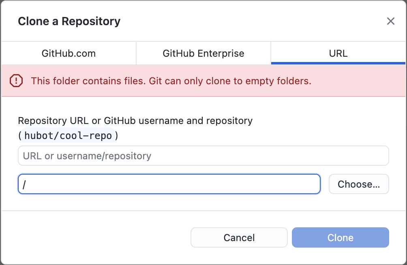
Task: Click the blue underline beneath the URL tab
Action: tap(338, 63)
